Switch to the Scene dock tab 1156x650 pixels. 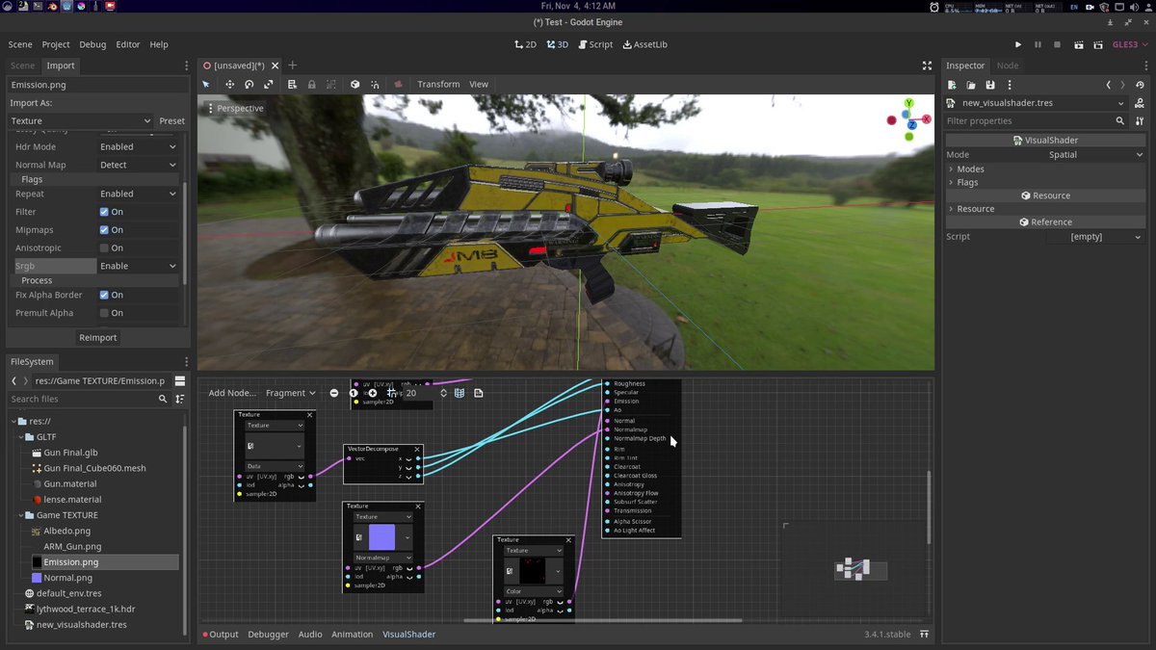pos(22,65)
